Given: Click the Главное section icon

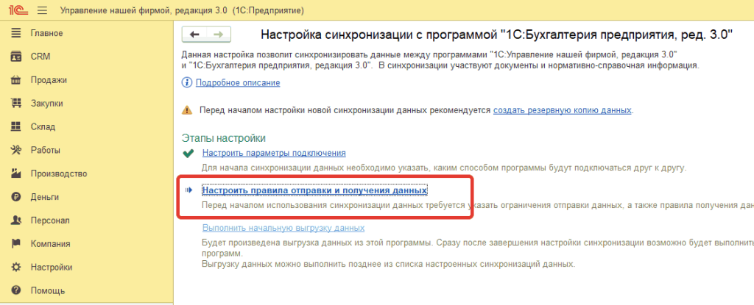Looking at the screenshot, I should tap(16, 33).
